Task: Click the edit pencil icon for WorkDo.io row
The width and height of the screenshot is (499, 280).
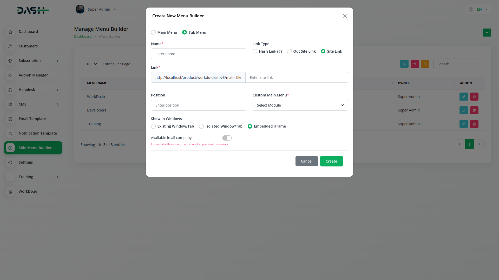Action: [463, 97]
